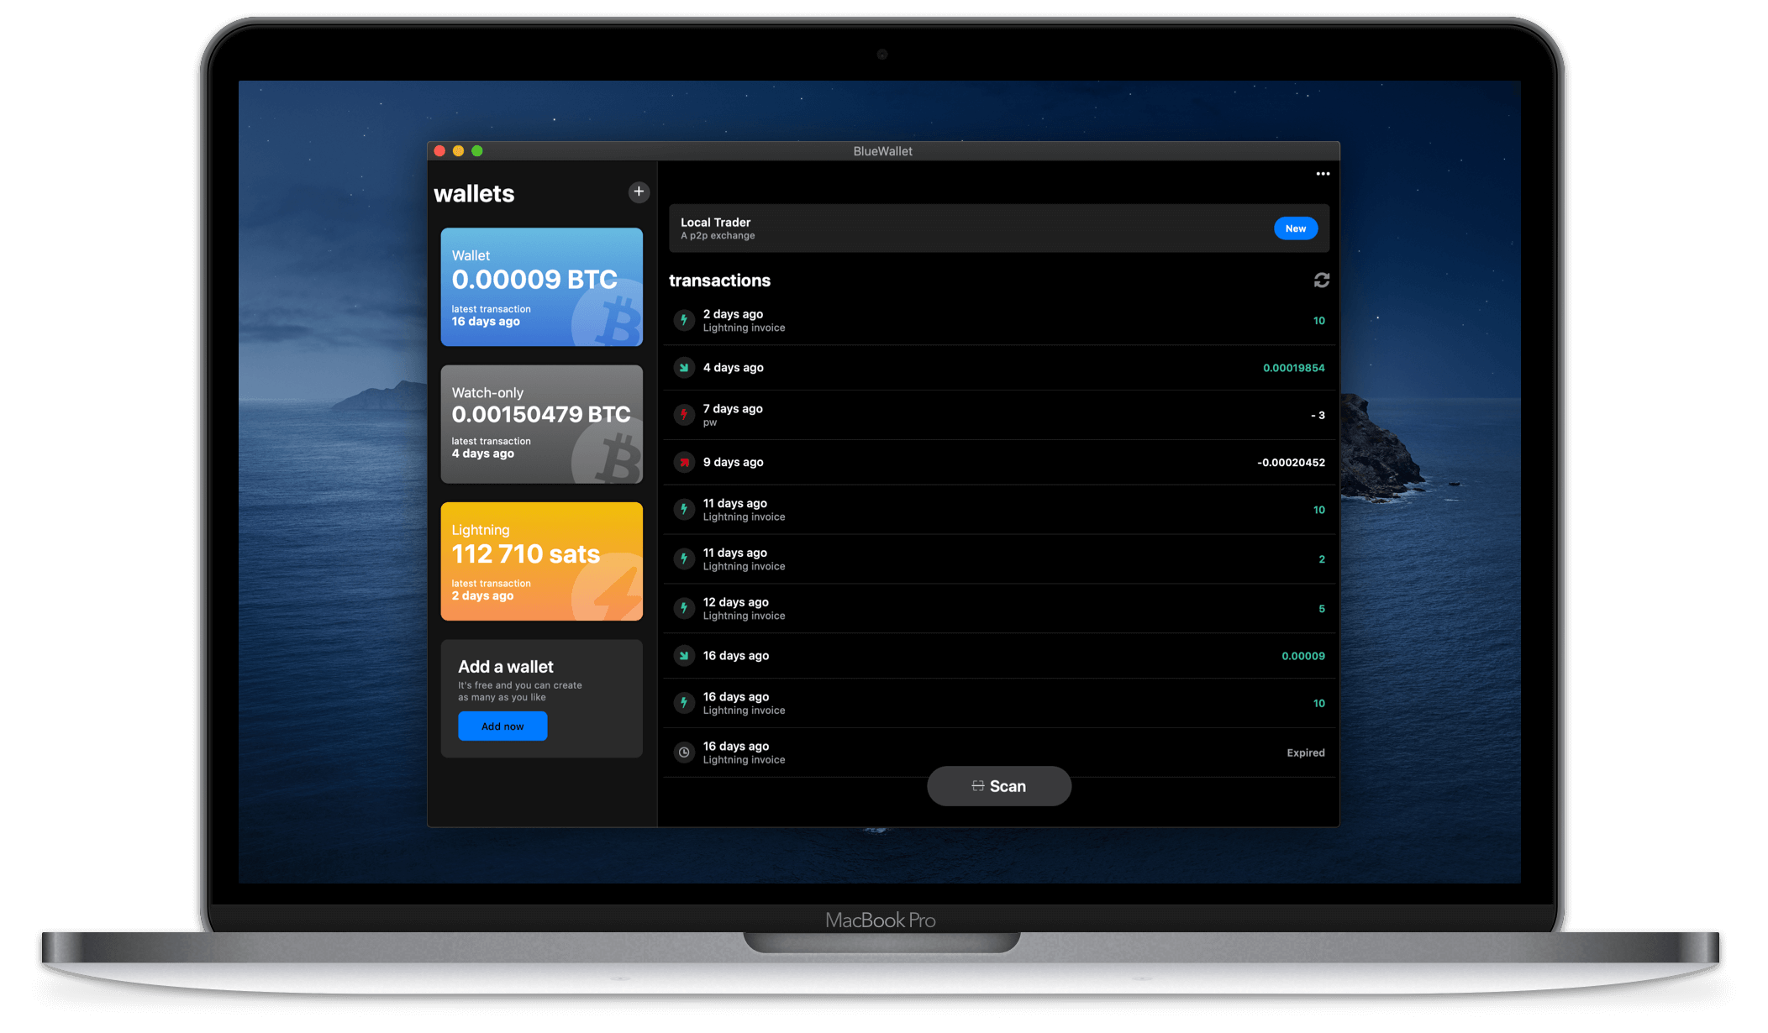Click the refresh transactions icon
Image resolution: width=1768 pixels, height=1033 pixels.
pyautogui.click(x=1322, y=279)
